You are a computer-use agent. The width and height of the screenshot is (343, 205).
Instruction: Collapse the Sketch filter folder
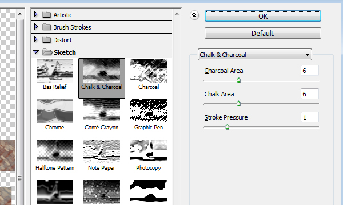35,52
